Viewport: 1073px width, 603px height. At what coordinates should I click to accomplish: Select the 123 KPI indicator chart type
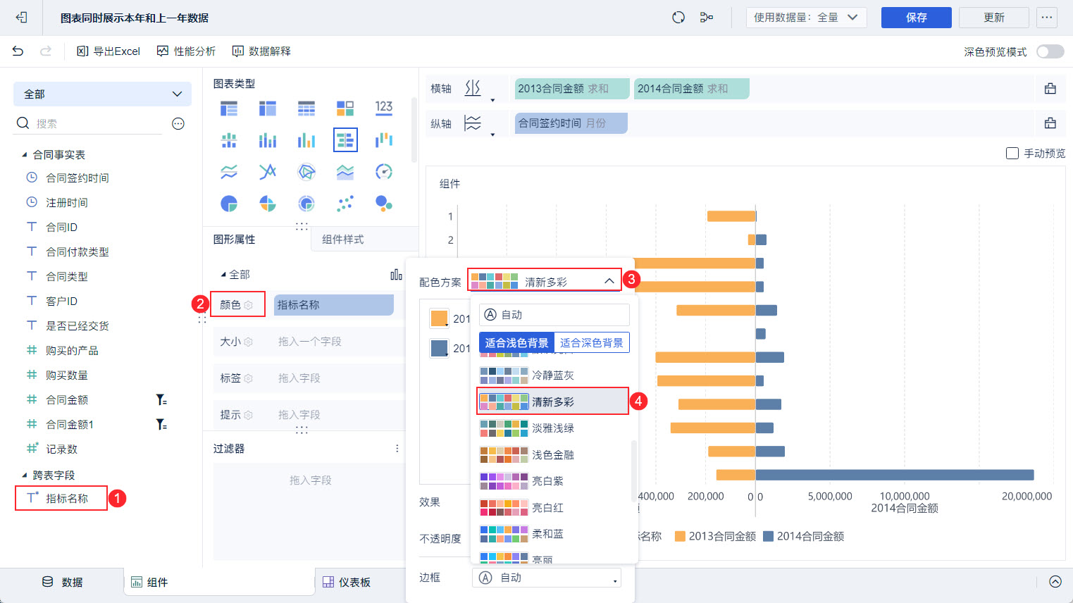[x=384, y=107]
